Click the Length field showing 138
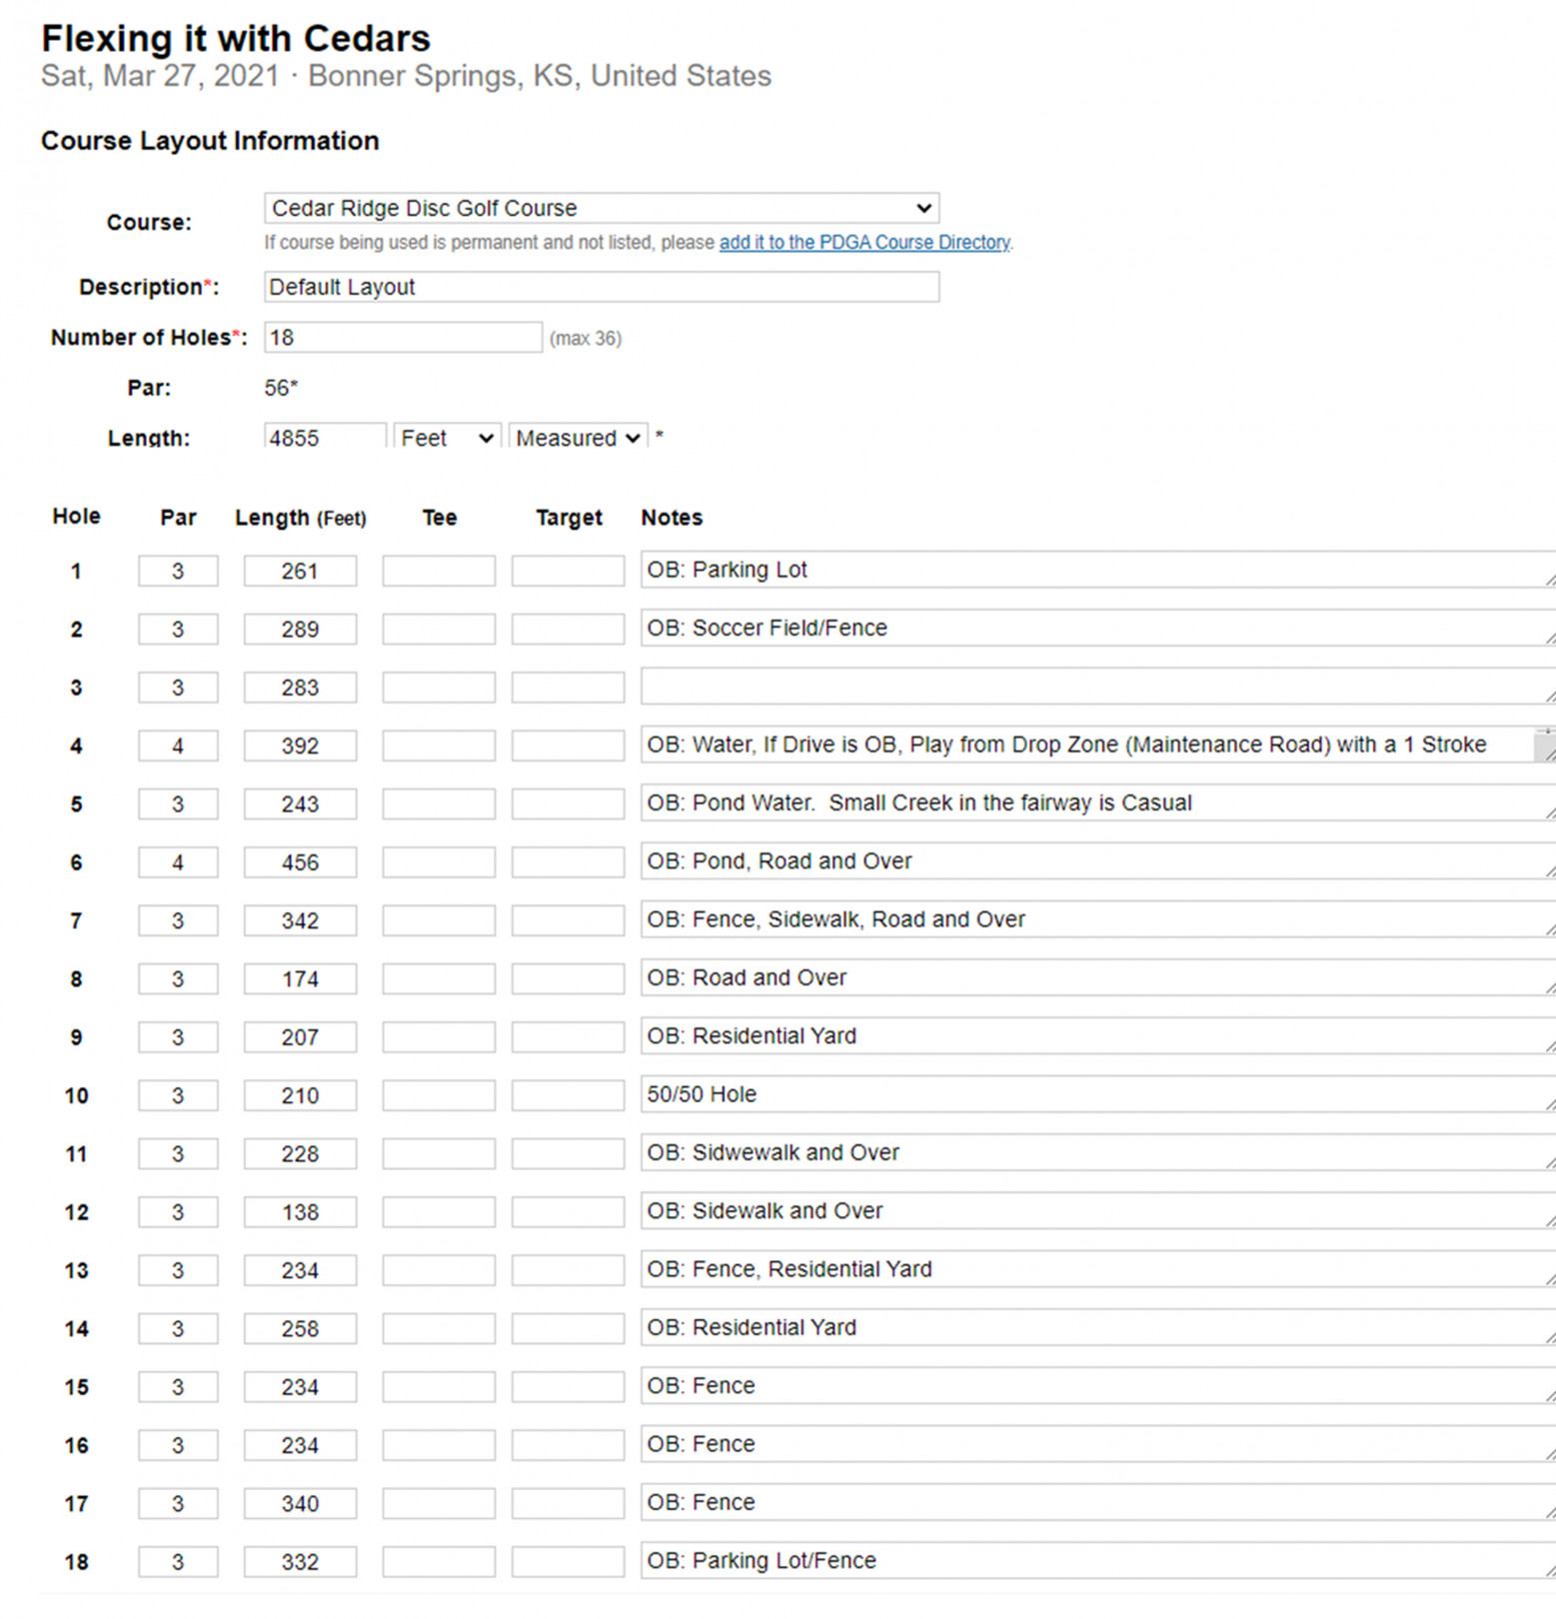Screen dimensions: 1556x1619 click(x=300, y=1212)
